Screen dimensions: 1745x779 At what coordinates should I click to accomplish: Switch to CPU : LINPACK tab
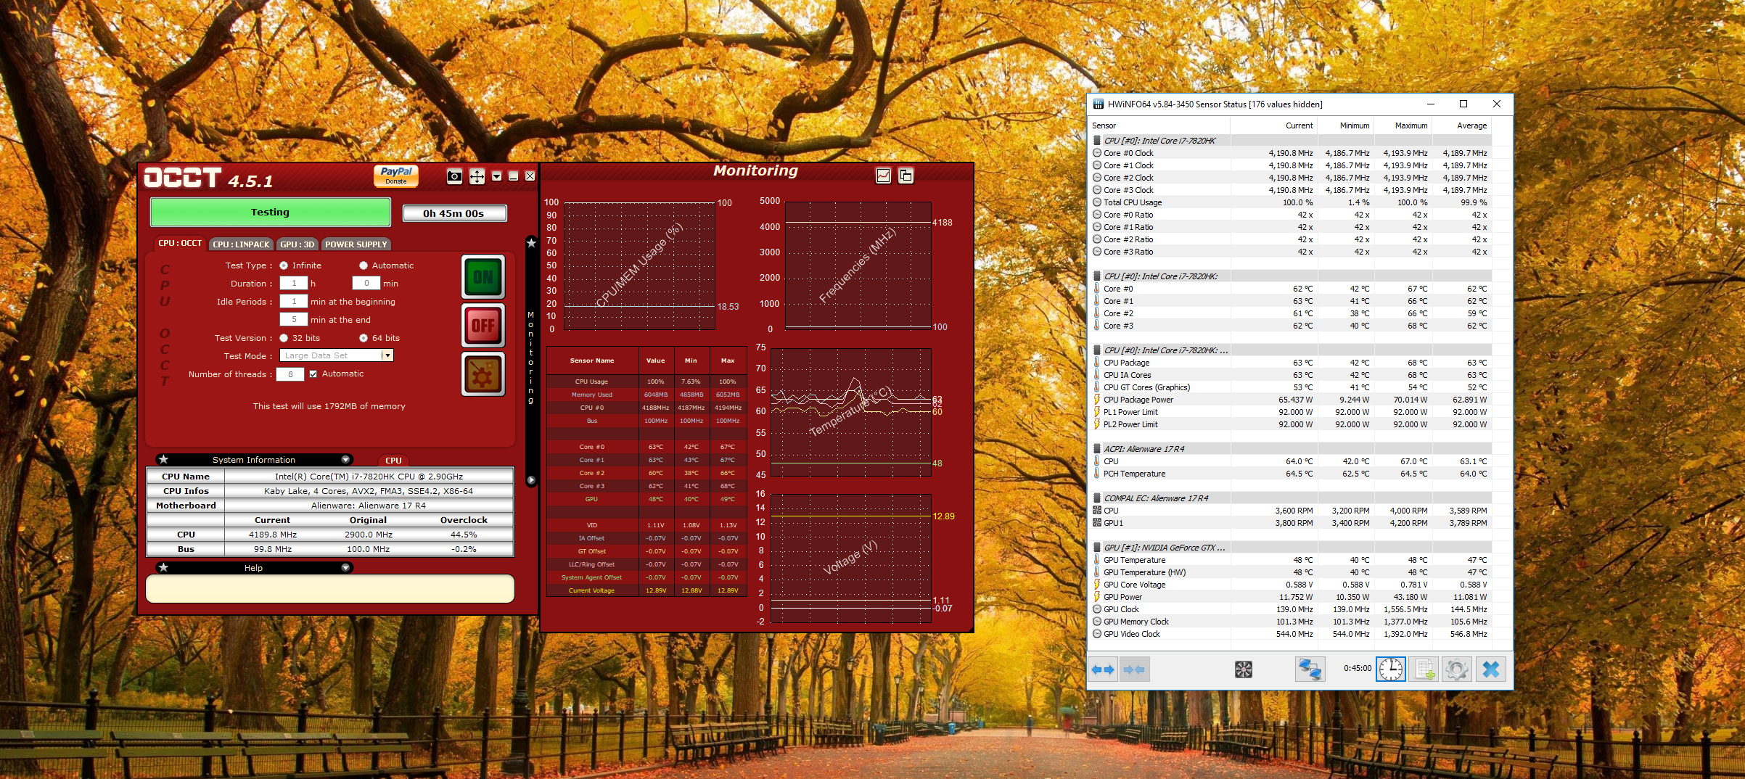(241, 244)
